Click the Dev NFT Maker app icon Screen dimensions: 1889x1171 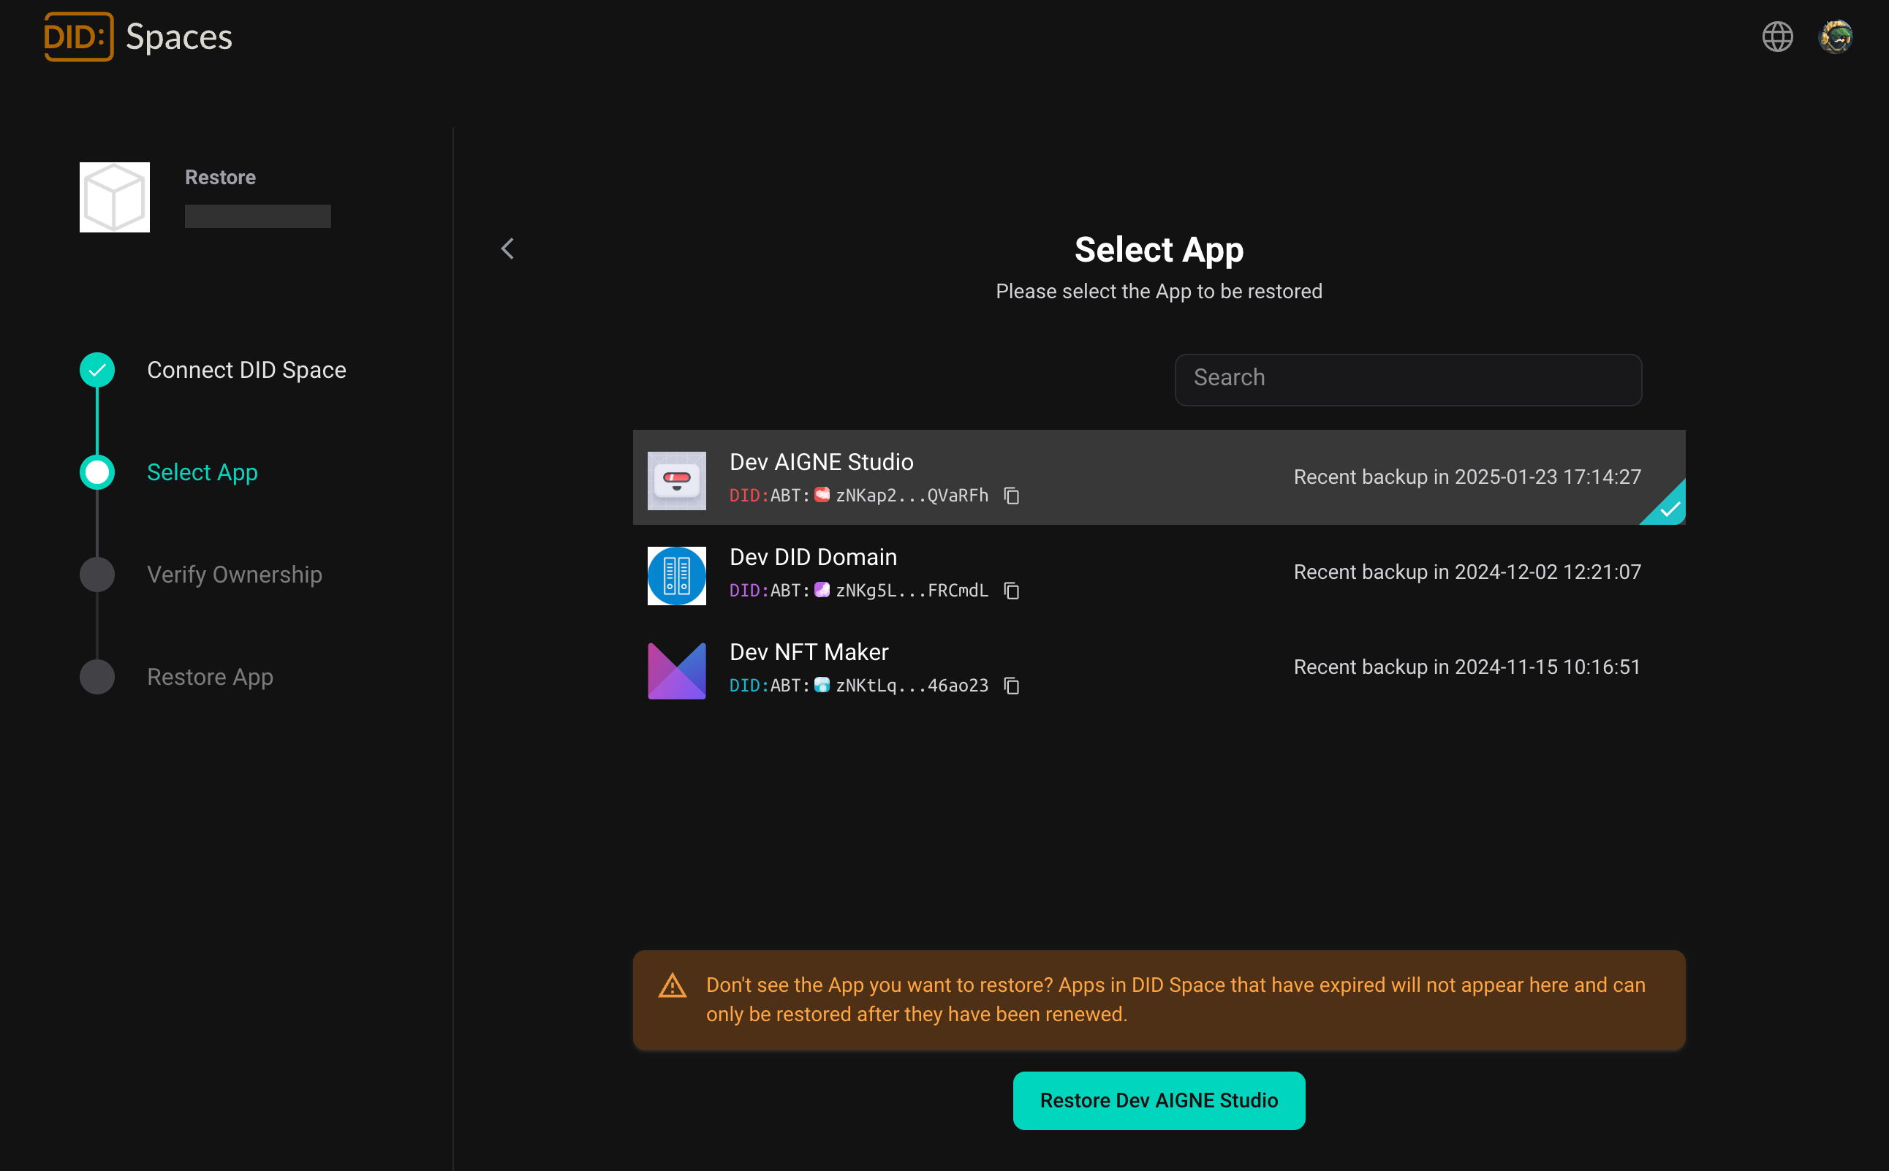point(676,671)
